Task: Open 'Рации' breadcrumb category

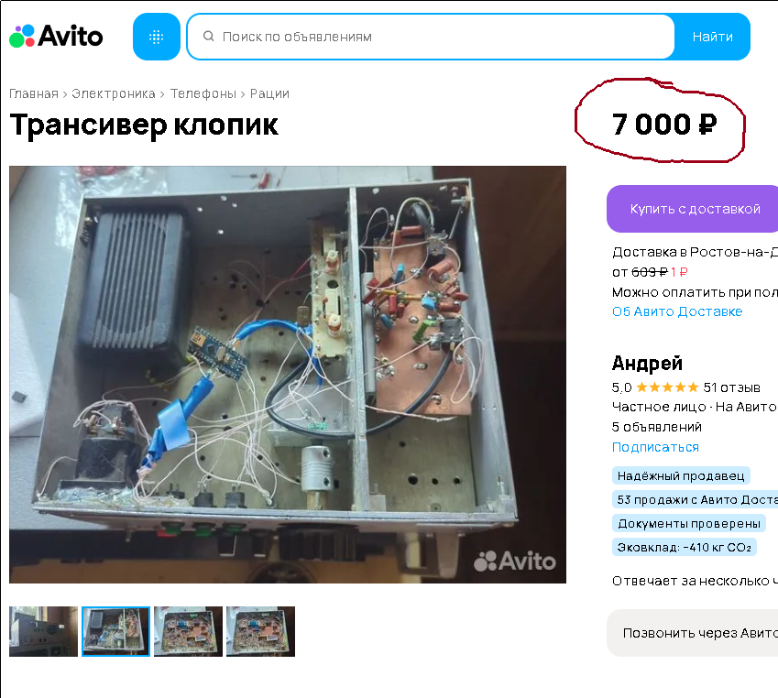Action: pyautogui.click(x=269, y=93)
